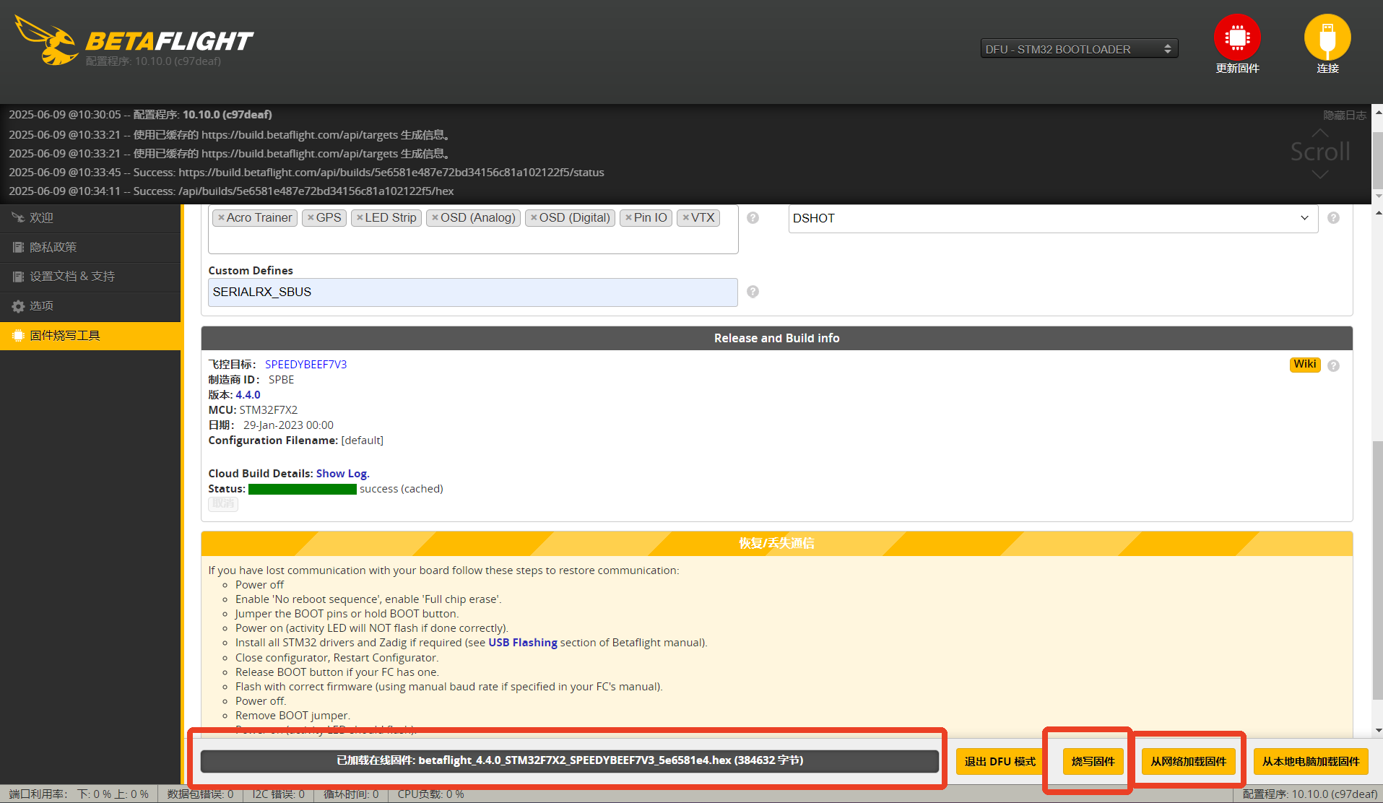Open the USB Flashing manual link
The height and width of the screenshot is (803, 1383).
523,643
